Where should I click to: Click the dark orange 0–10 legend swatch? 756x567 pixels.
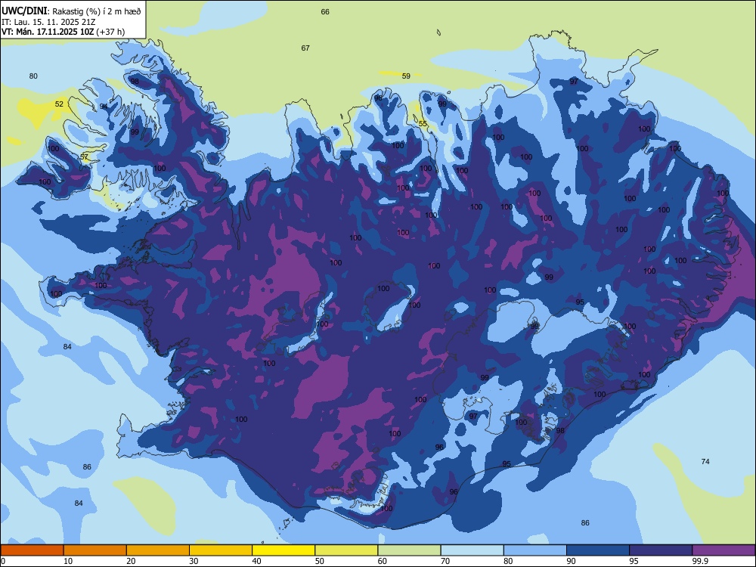pos(32,550)
